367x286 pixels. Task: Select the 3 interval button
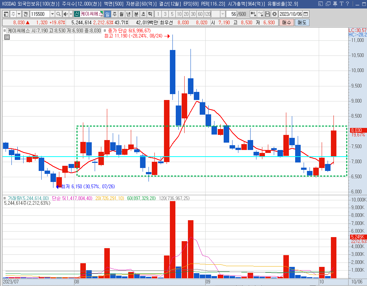[165, 14]
